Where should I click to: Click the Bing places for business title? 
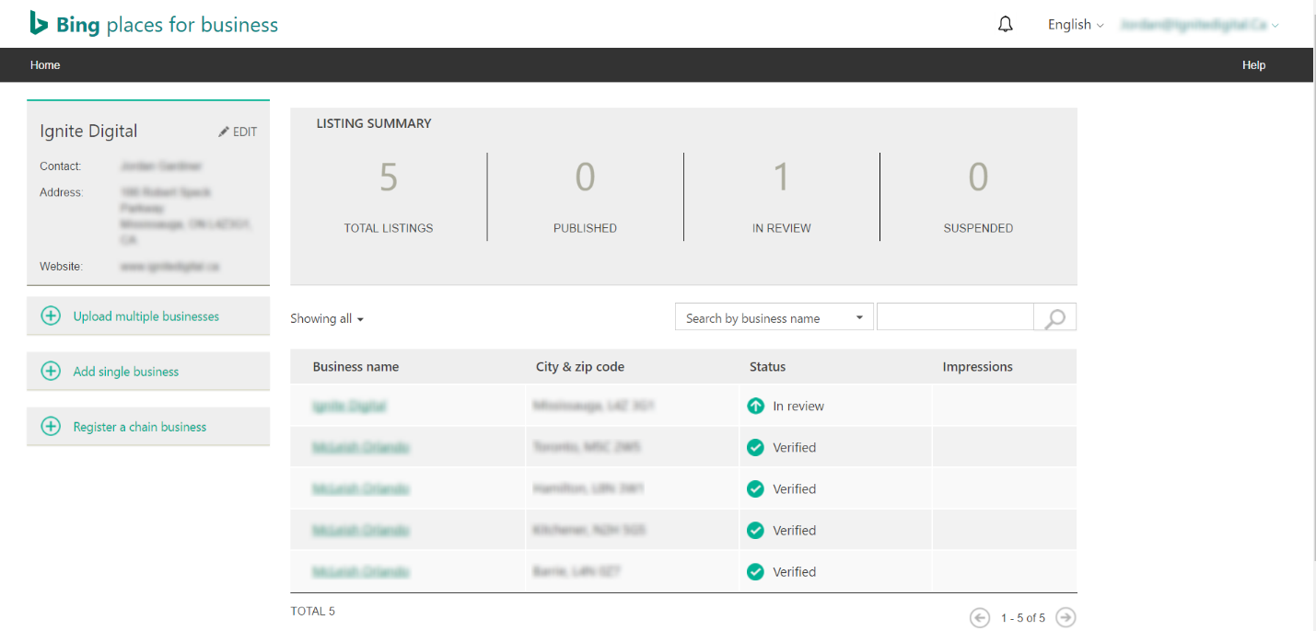point(167,25)
